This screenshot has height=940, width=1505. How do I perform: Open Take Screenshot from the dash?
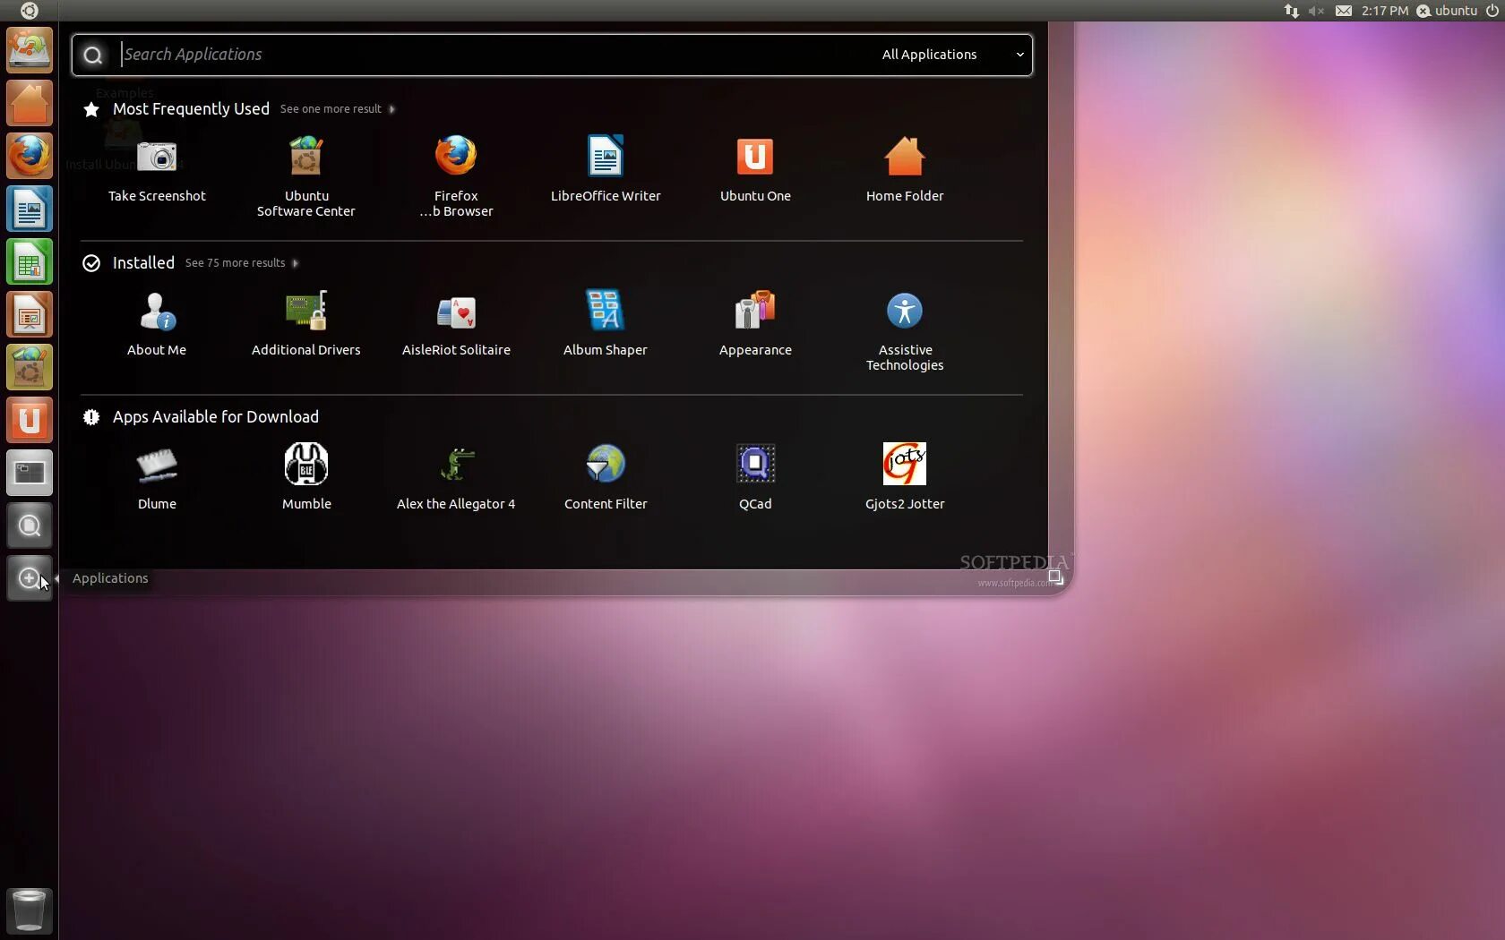click(157, 170)
